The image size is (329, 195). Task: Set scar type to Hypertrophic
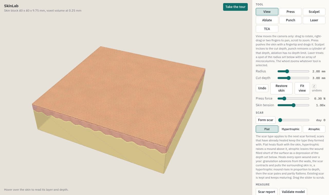(x=290, y=129)
